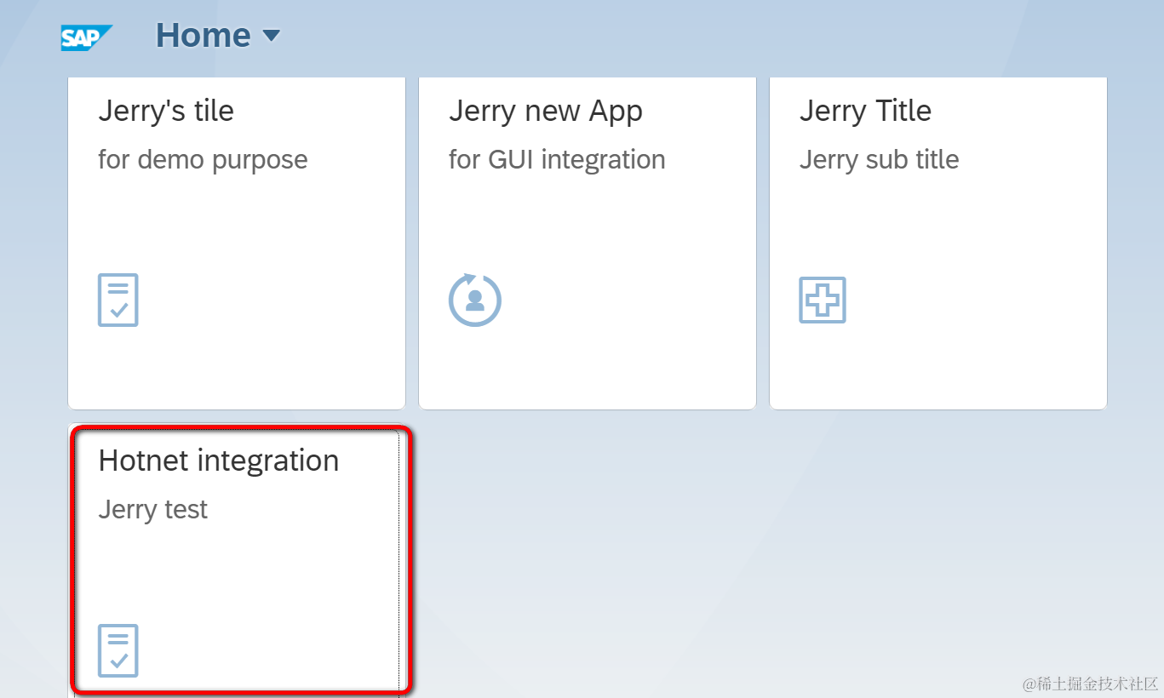Select the "Jerry's tile" heading text

(x=166, y=111)
